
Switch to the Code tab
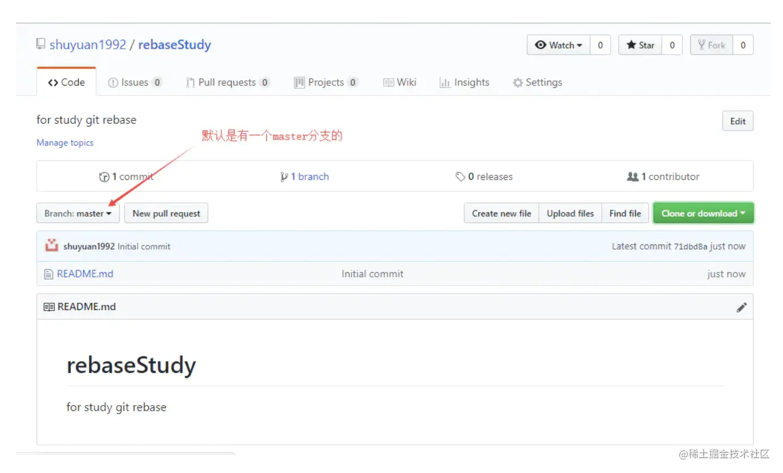click(x=66, y=82)
